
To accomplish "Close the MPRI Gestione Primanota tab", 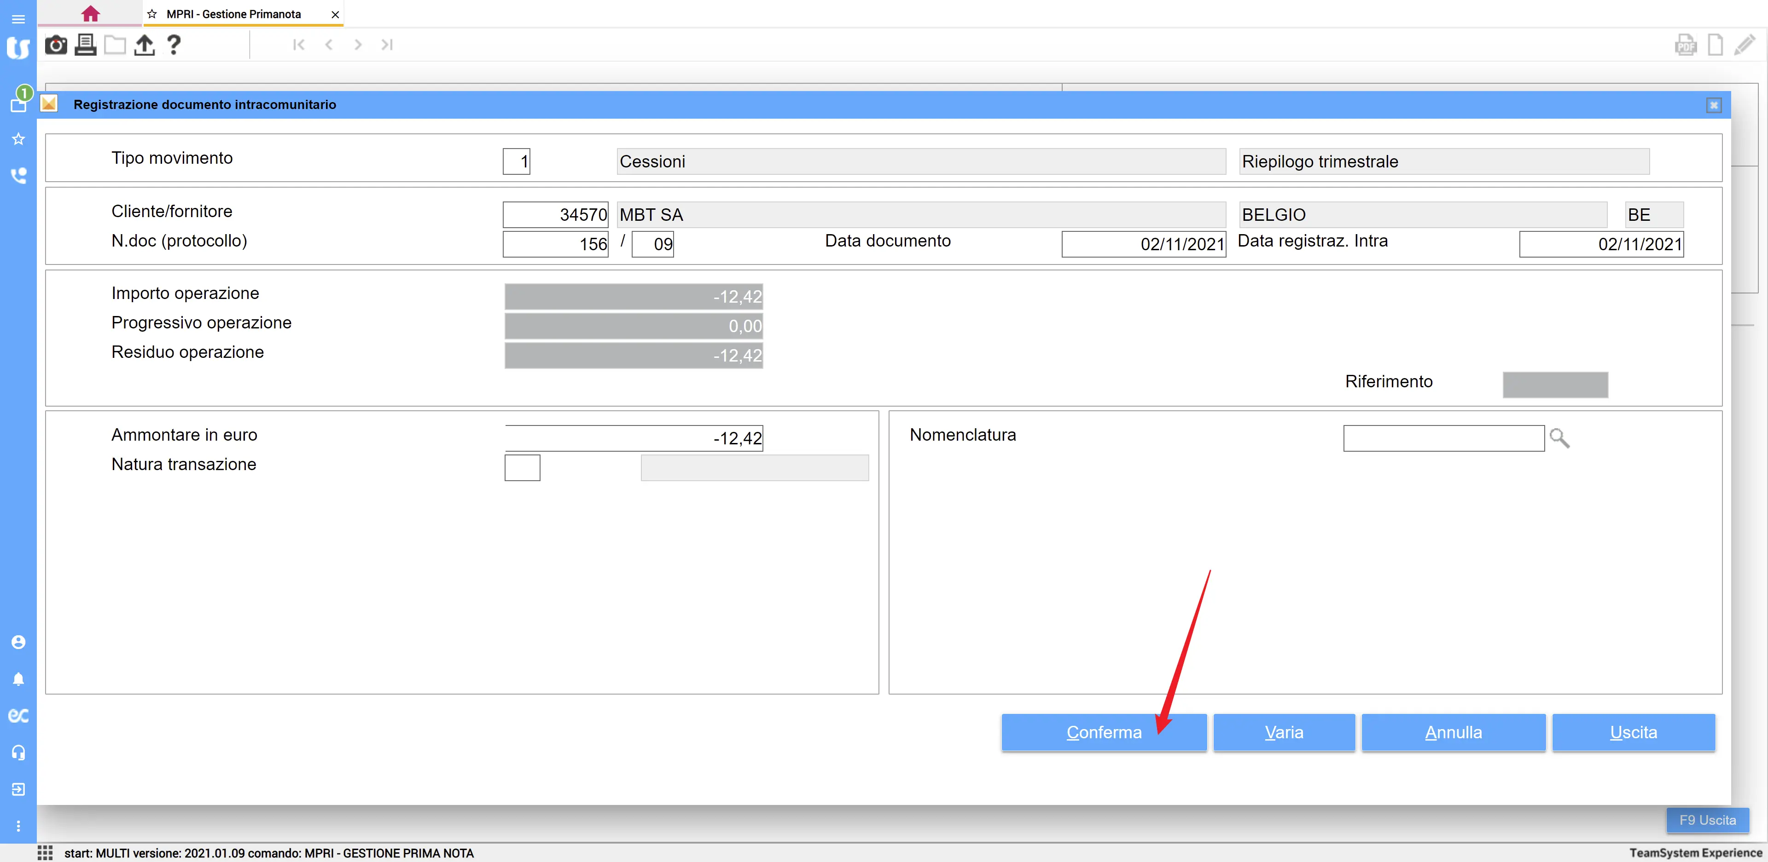I will point(335,14).
